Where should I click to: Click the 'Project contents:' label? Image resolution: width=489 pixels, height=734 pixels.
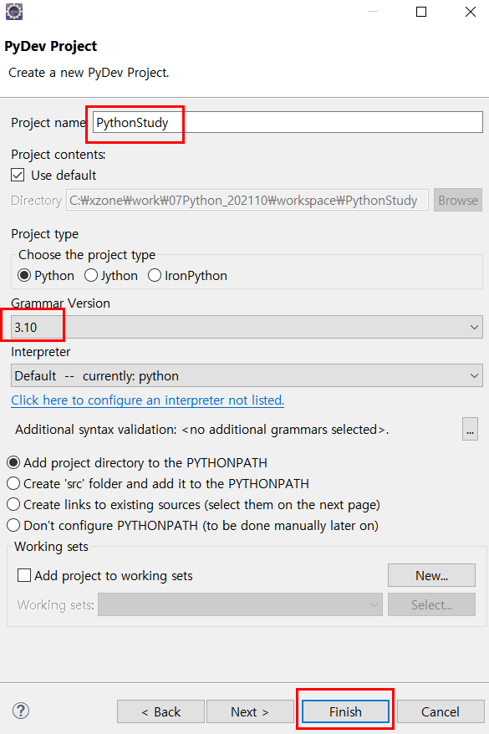point(59,155)
